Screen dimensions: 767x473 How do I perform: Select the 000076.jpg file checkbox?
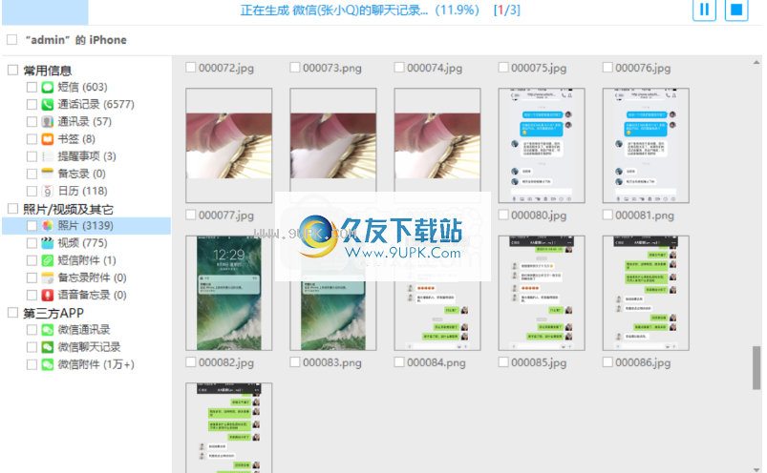click(x=607, y=68)
